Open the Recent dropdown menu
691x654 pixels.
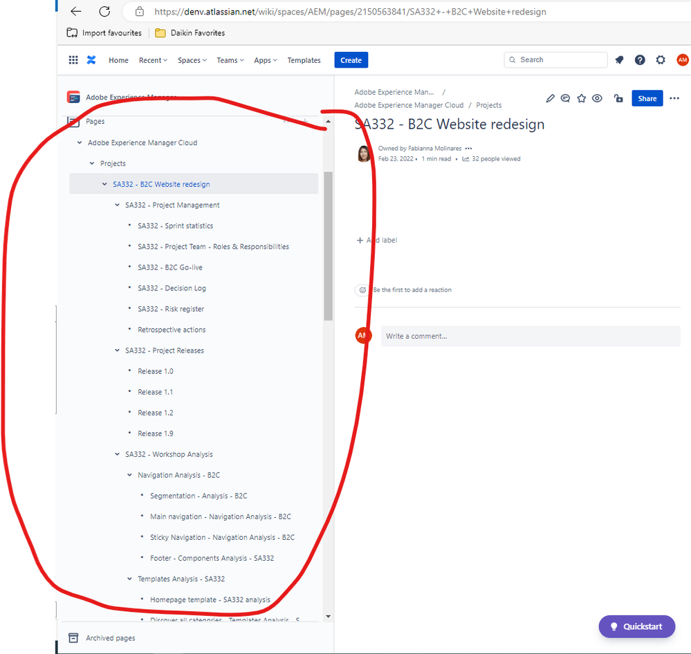click(x=153, y=60)
